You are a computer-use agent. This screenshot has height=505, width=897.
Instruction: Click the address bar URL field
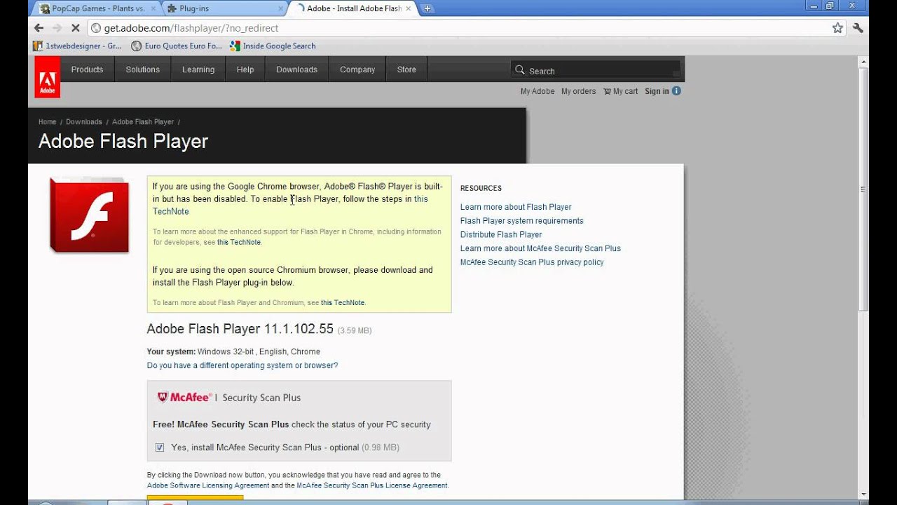pyautogui.click(x=463, y=28)
